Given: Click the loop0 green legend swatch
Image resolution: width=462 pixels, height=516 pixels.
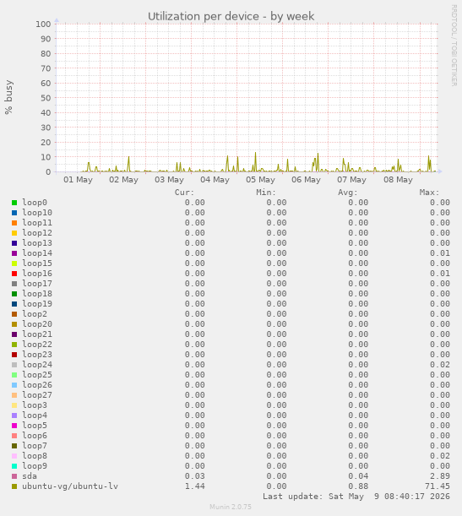Looking at the screenshot, I should (14, 203).
